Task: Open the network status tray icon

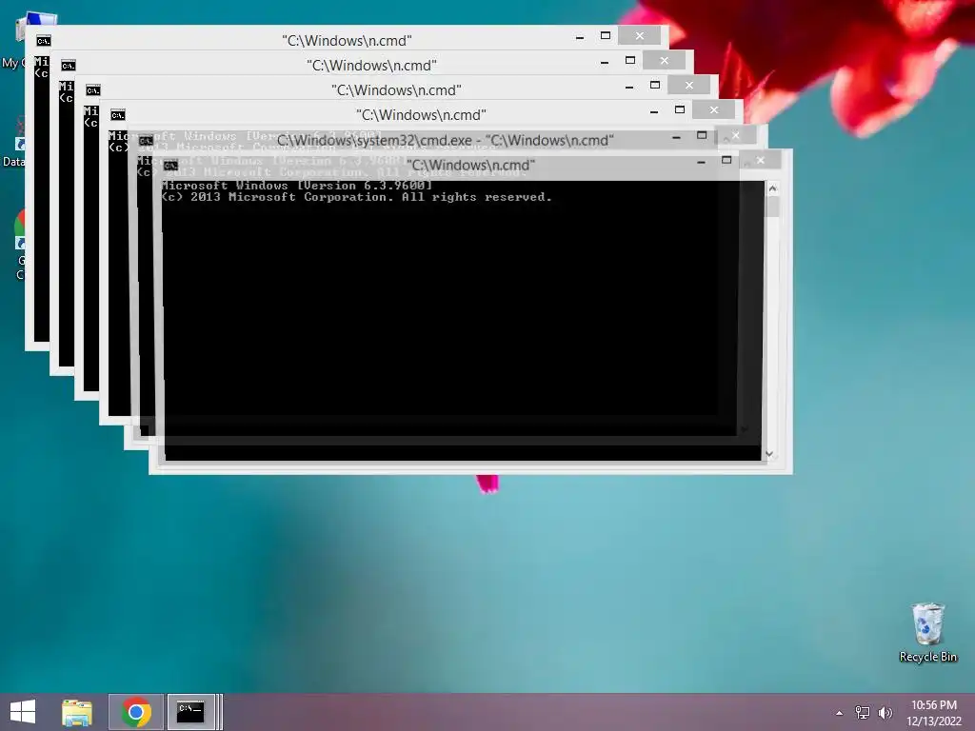Action: point(862,712)
